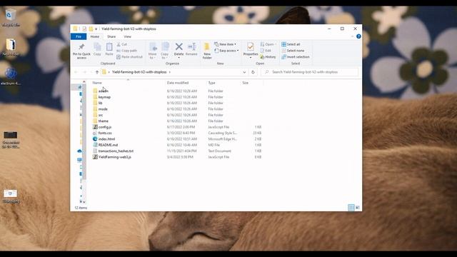Screen dimensions: 457x257
Task: Open the New item dropdown
Action: pos(226,44)
